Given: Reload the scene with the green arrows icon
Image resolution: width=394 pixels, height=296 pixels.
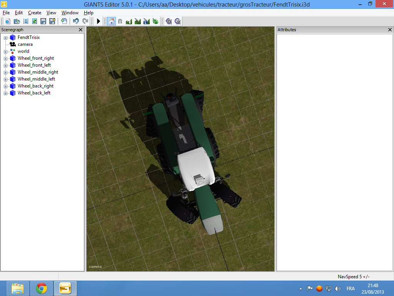Looking at the screenshot, I should 34,22.
